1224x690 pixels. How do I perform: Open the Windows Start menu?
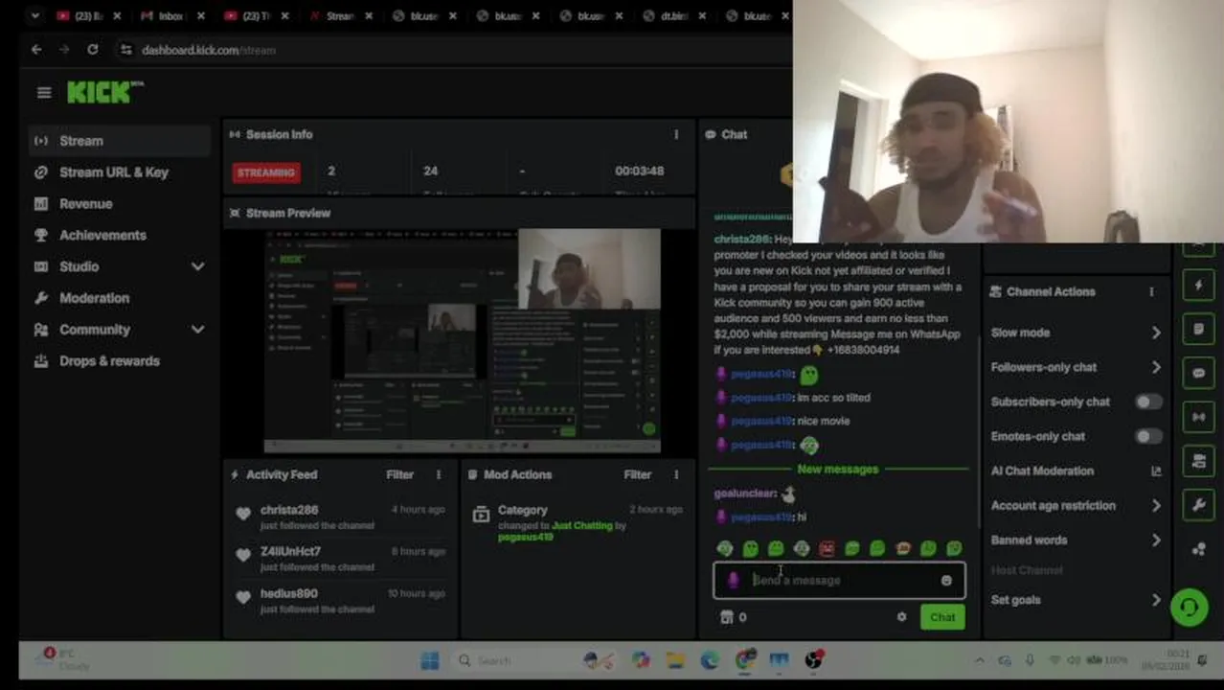(429, 660)
